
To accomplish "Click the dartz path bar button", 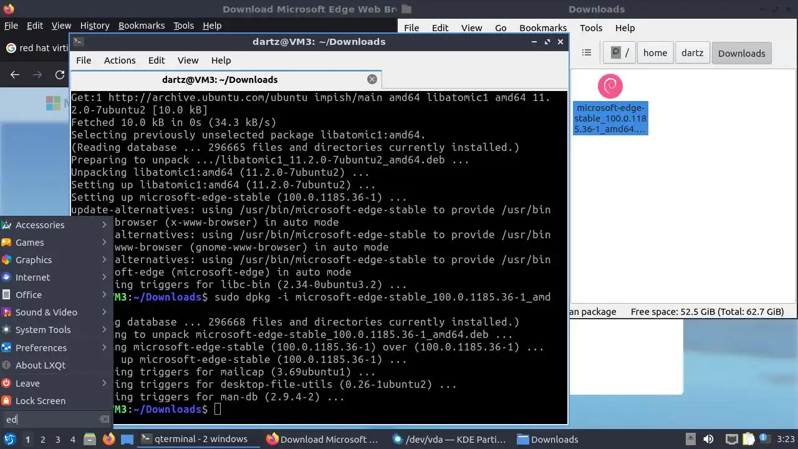I will coord(692,53).
